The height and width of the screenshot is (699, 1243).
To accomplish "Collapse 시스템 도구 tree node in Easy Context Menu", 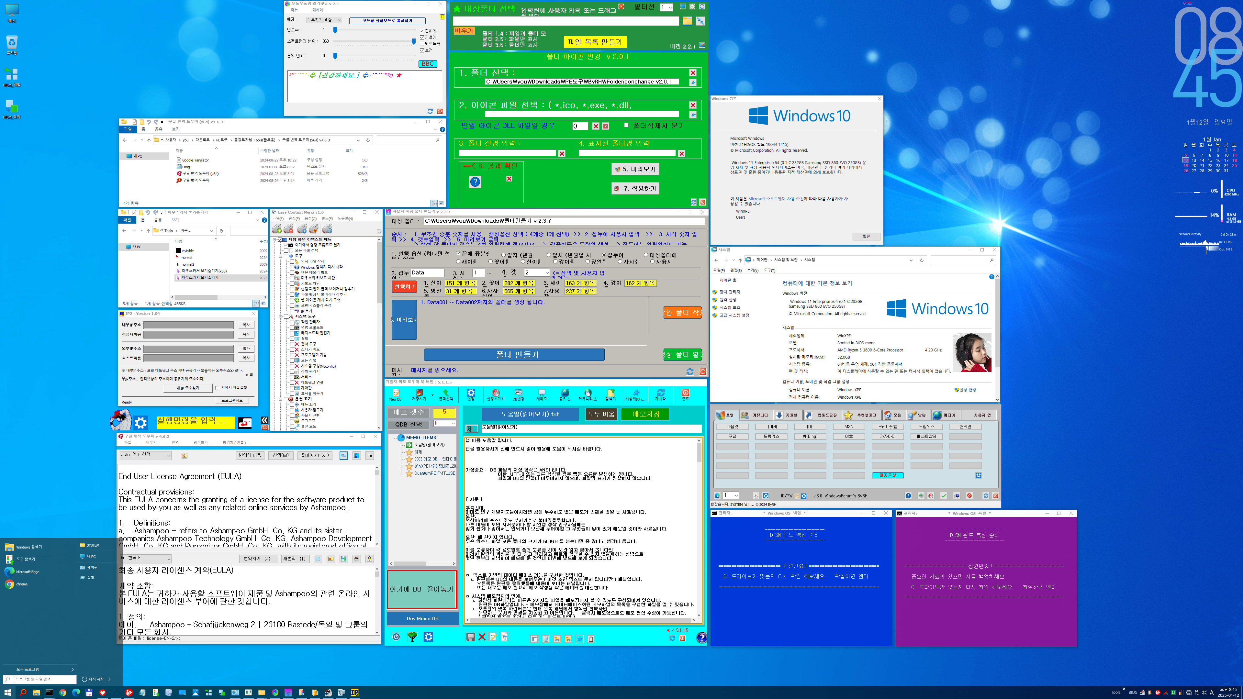I will point(280,316).
